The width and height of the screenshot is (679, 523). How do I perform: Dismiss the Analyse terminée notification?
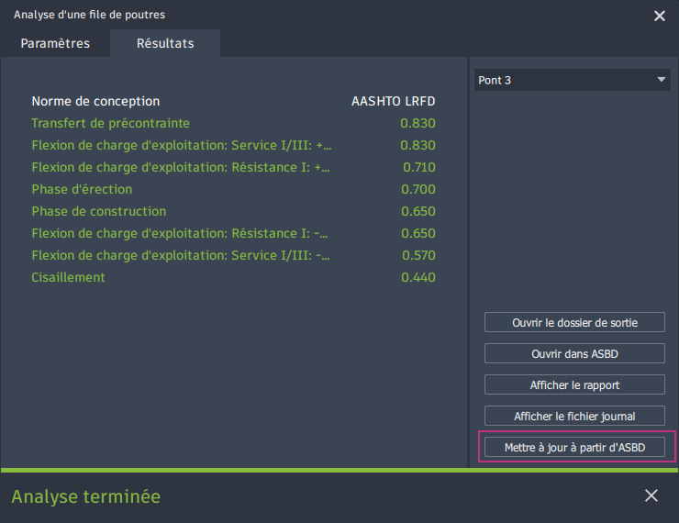click(x=651, y=495)
